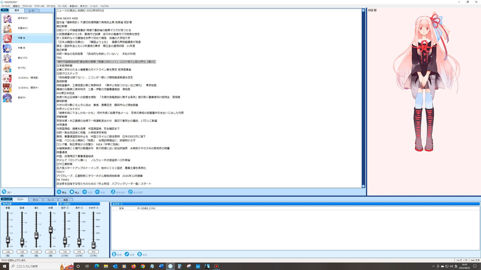Open the ファイル(F) menu

click(x=6, y=6)
